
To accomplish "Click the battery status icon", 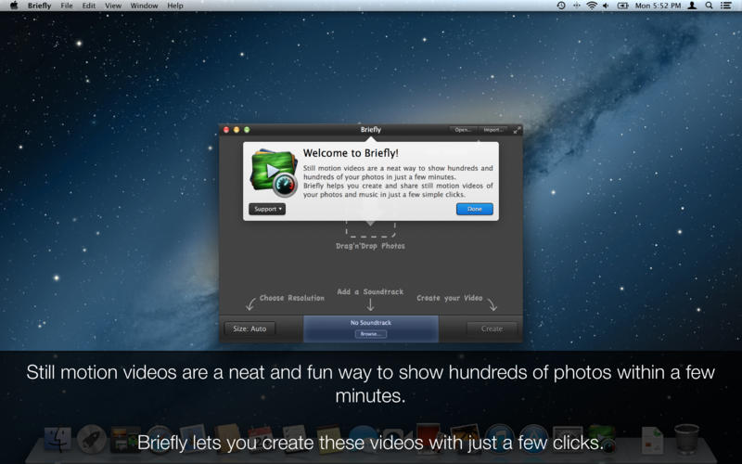I will (x=622, y=6).
